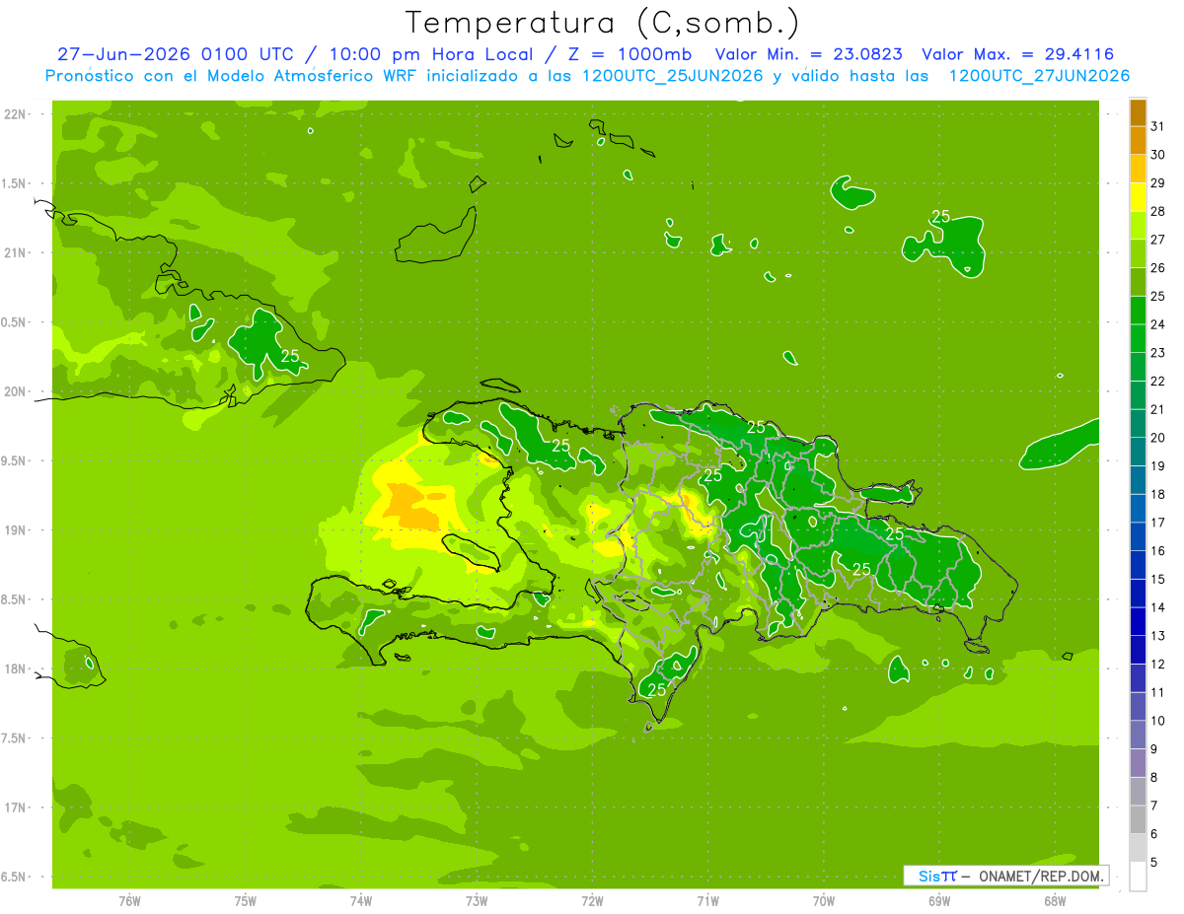Screen dimensions: 1184x914
Task: Click the '18N' latitude label
Action: click(x=15, y=668)
